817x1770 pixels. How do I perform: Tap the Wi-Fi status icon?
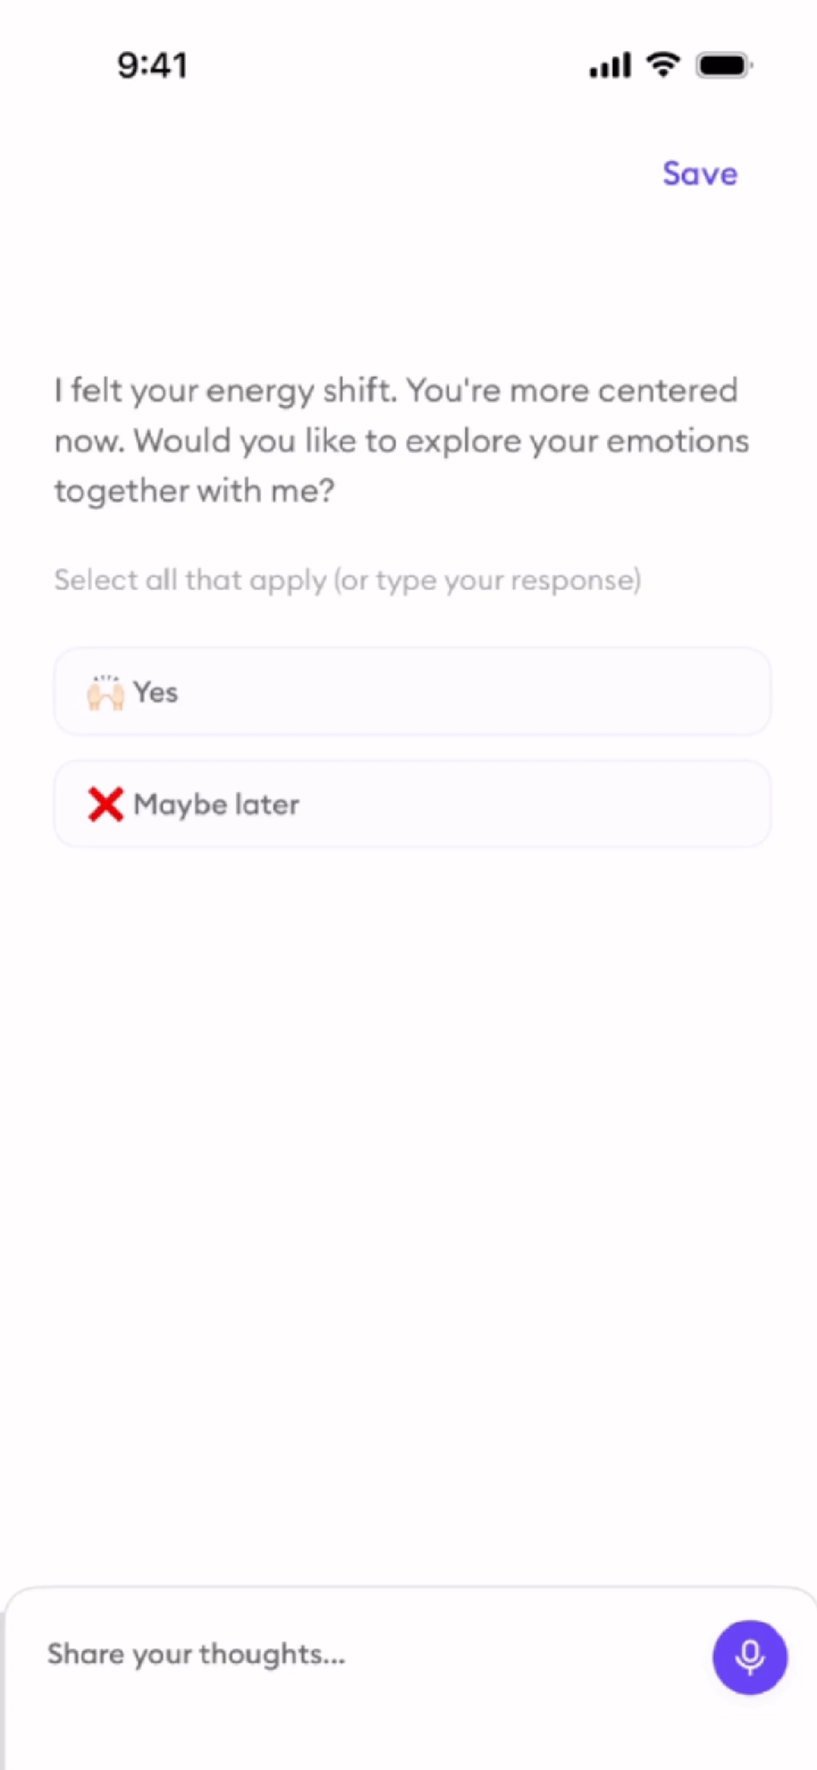click(663, 65)
